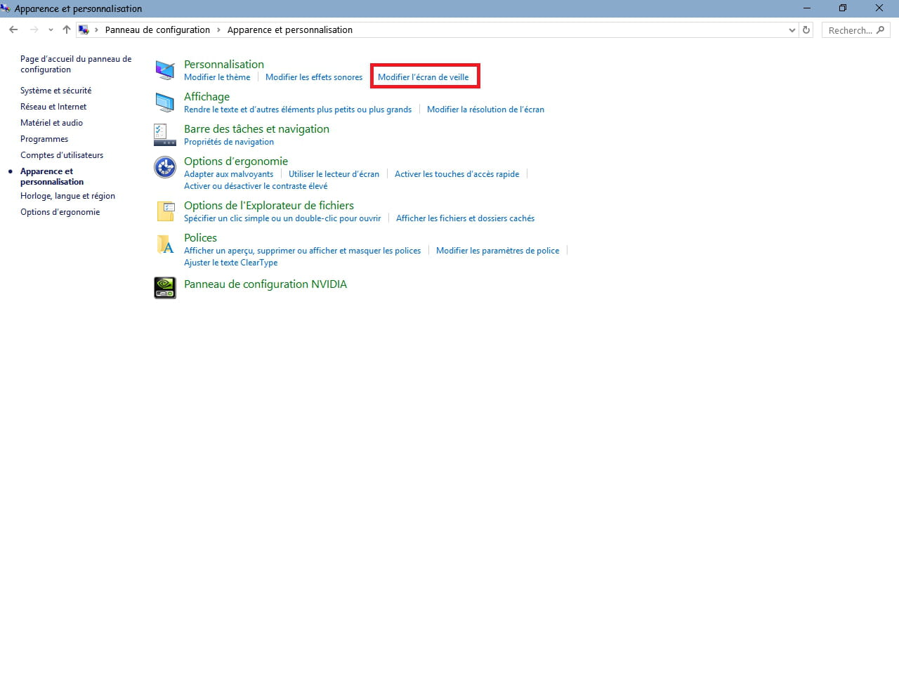Click the Options d'ergonomie category icon

pos(165,167)
